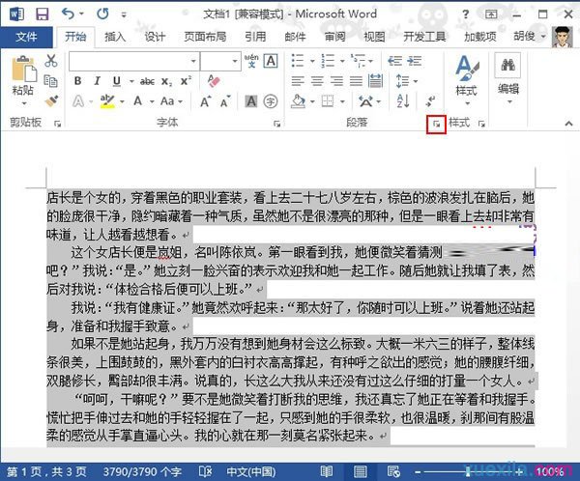This screenshot has width=580, height=481.
Task: Toggle subscript formatting
Action: pyautogui.click(x=166, y=82)
